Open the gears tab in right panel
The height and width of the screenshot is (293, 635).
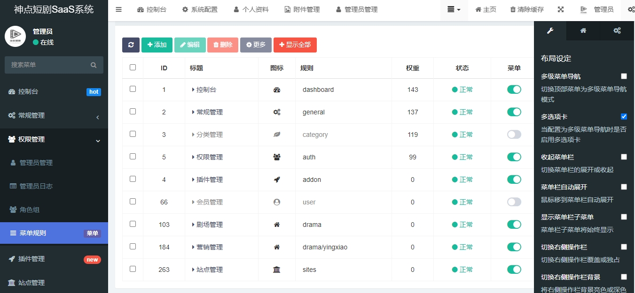click(617, 30)
